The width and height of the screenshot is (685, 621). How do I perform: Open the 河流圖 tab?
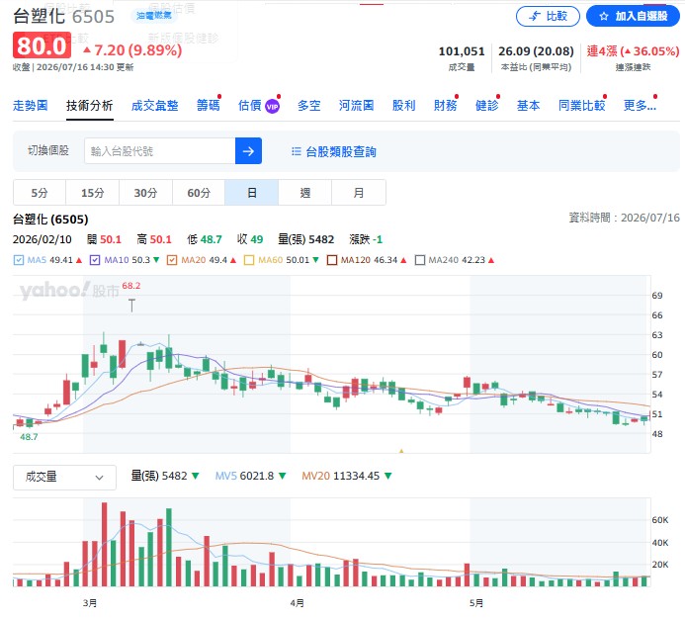[x=357, y=106]
